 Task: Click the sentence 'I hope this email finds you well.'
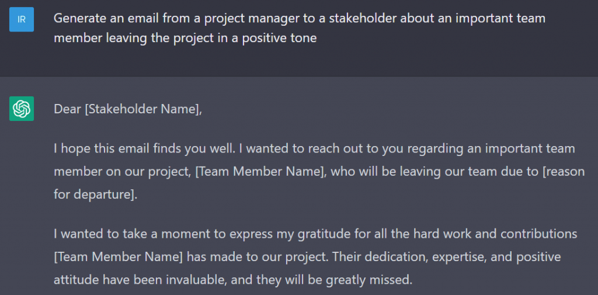pyautogui.click(x=144, y=148)
